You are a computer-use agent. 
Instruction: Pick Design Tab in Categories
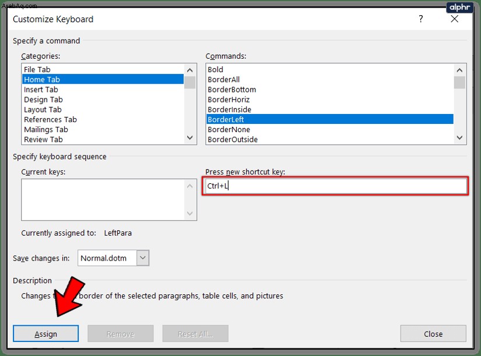pos(103,99)
